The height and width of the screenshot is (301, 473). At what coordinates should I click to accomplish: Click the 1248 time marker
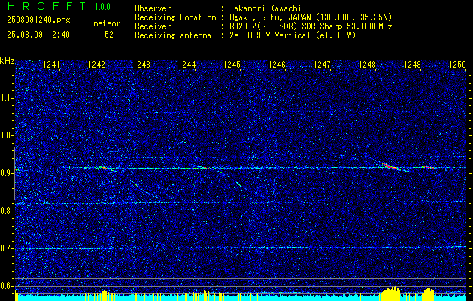(x=367, y=65)
